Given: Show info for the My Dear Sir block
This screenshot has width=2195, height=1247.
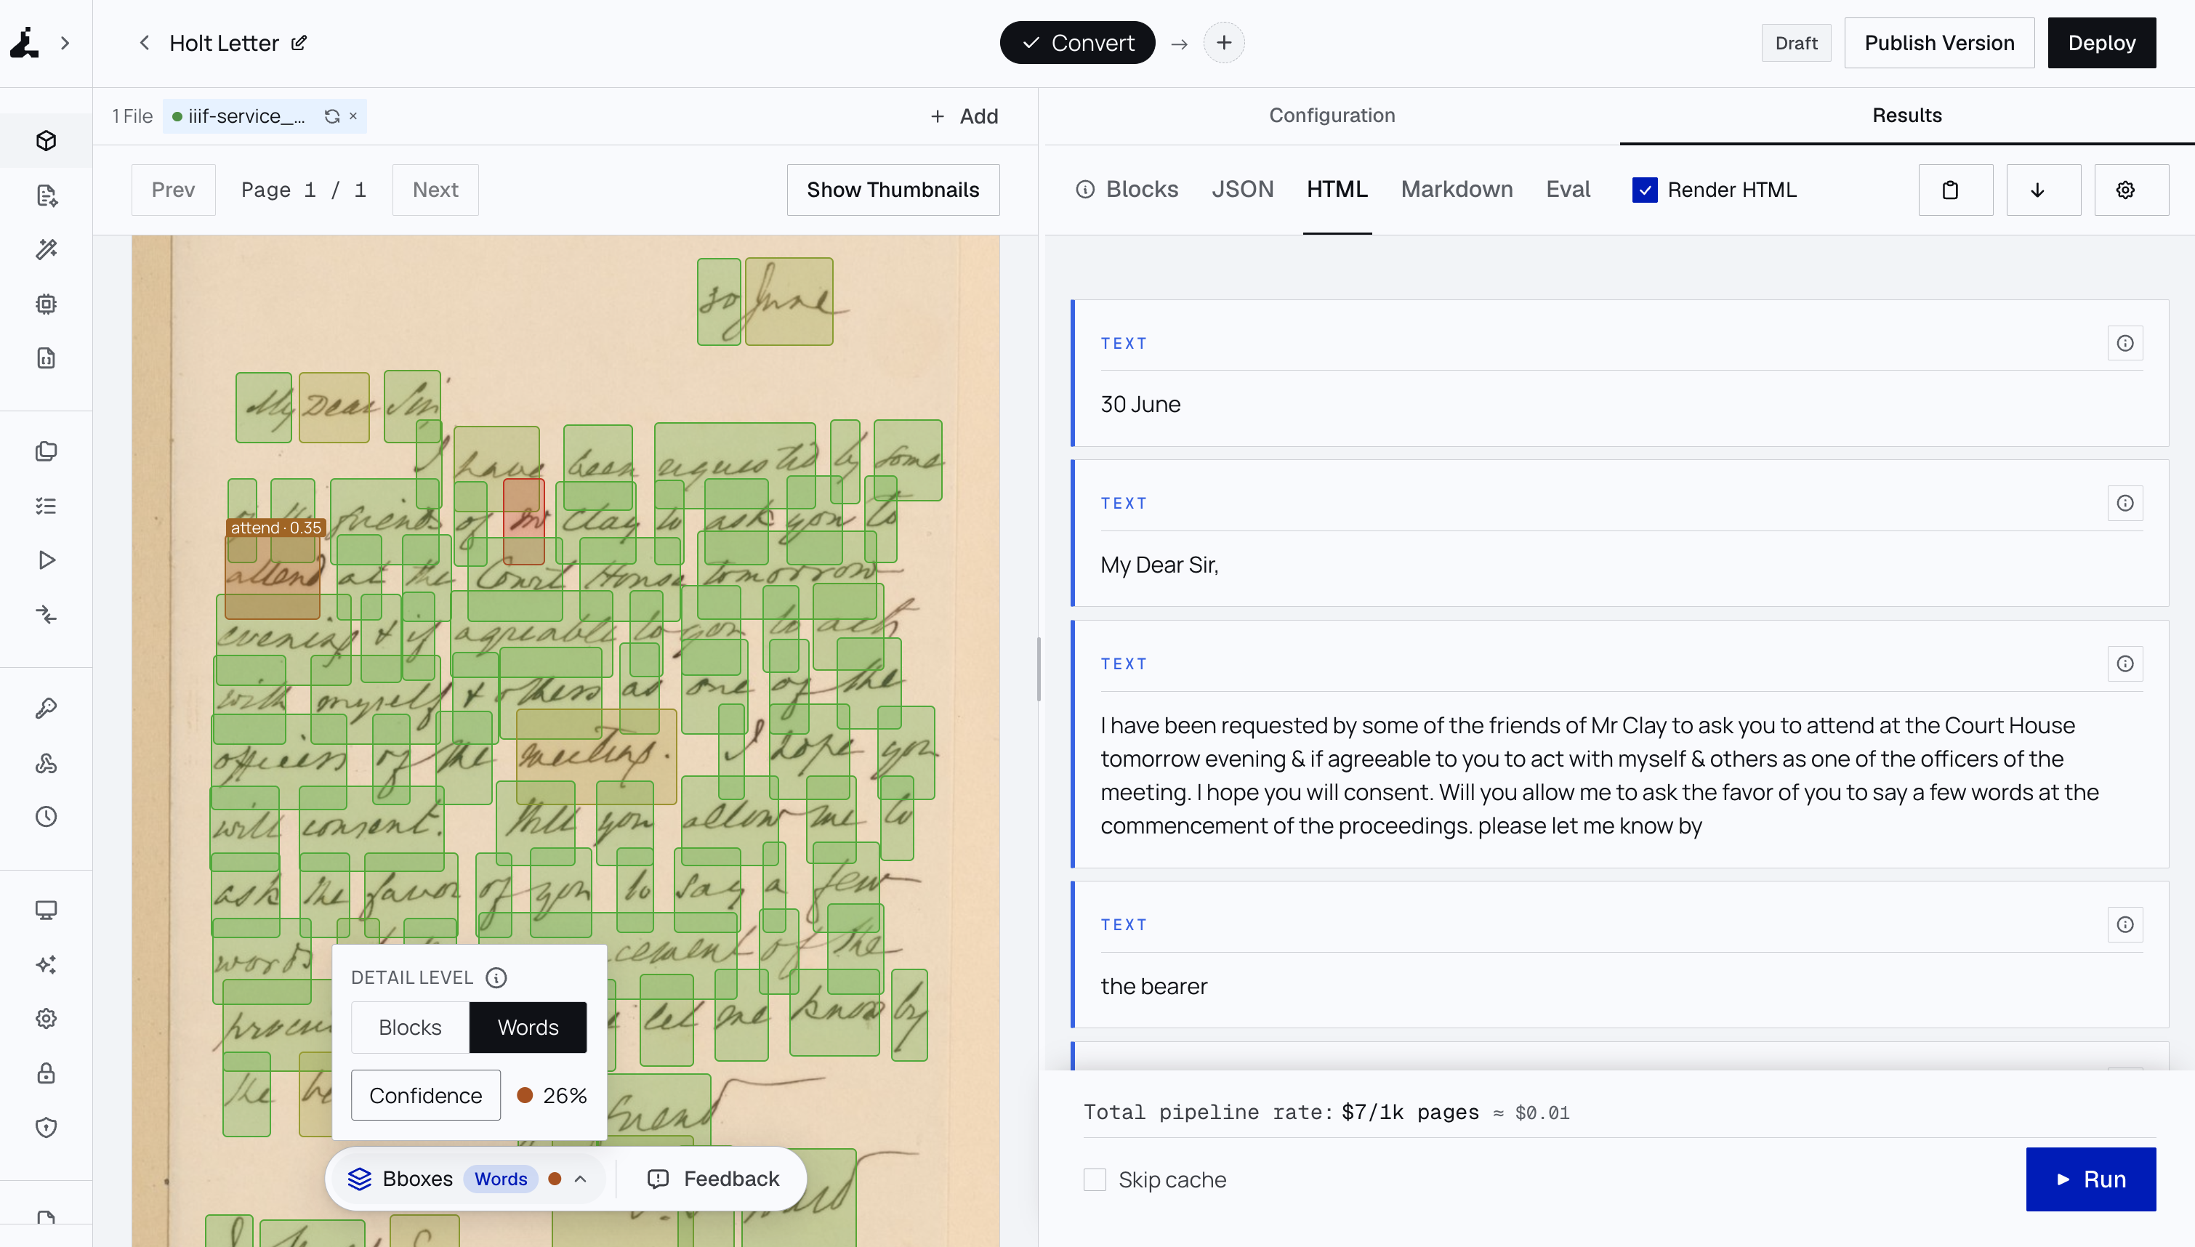Looking at the screenshot, I should 2124,503.
